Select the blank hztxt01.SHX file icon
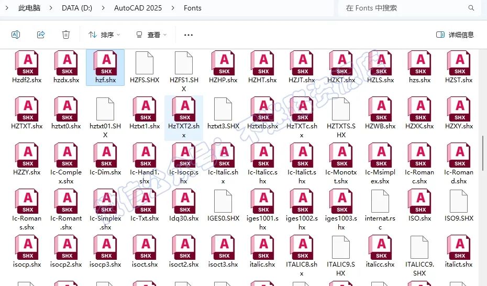 [x=105, y=109]
